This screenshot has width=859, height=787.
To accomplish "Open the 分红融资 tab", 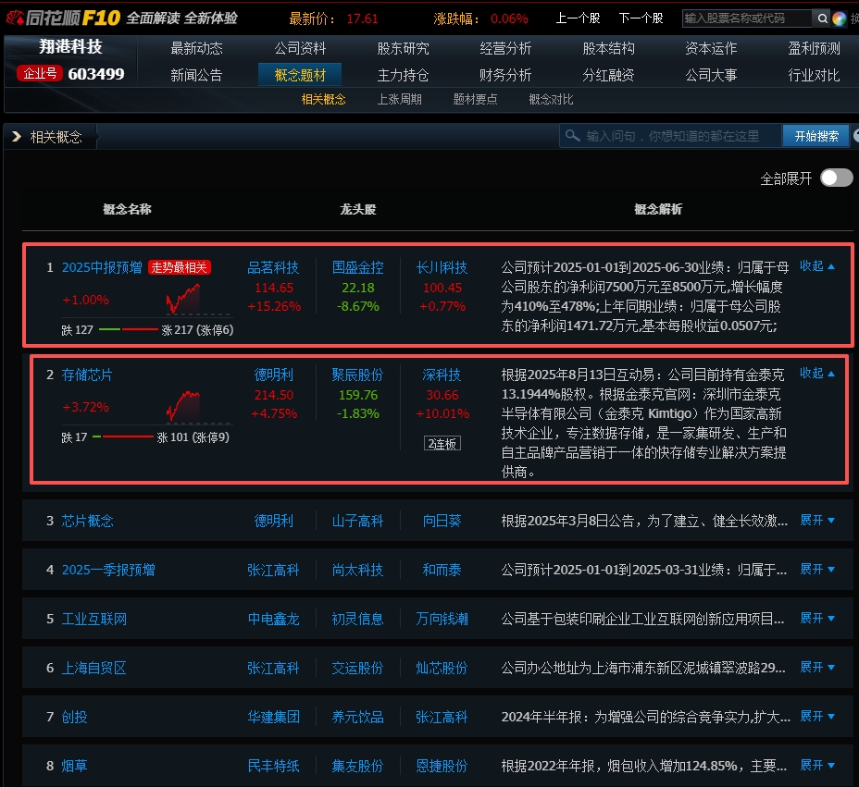I will tap(608, 75).
